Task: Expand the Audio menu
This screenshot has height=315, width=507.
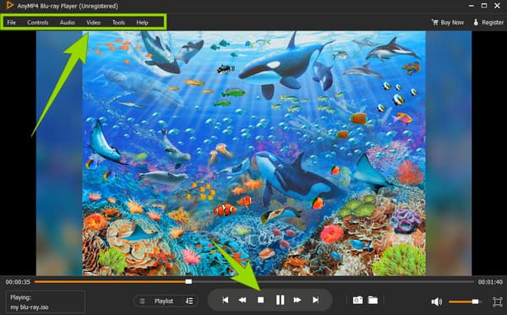Action: [x=68, y=22]
